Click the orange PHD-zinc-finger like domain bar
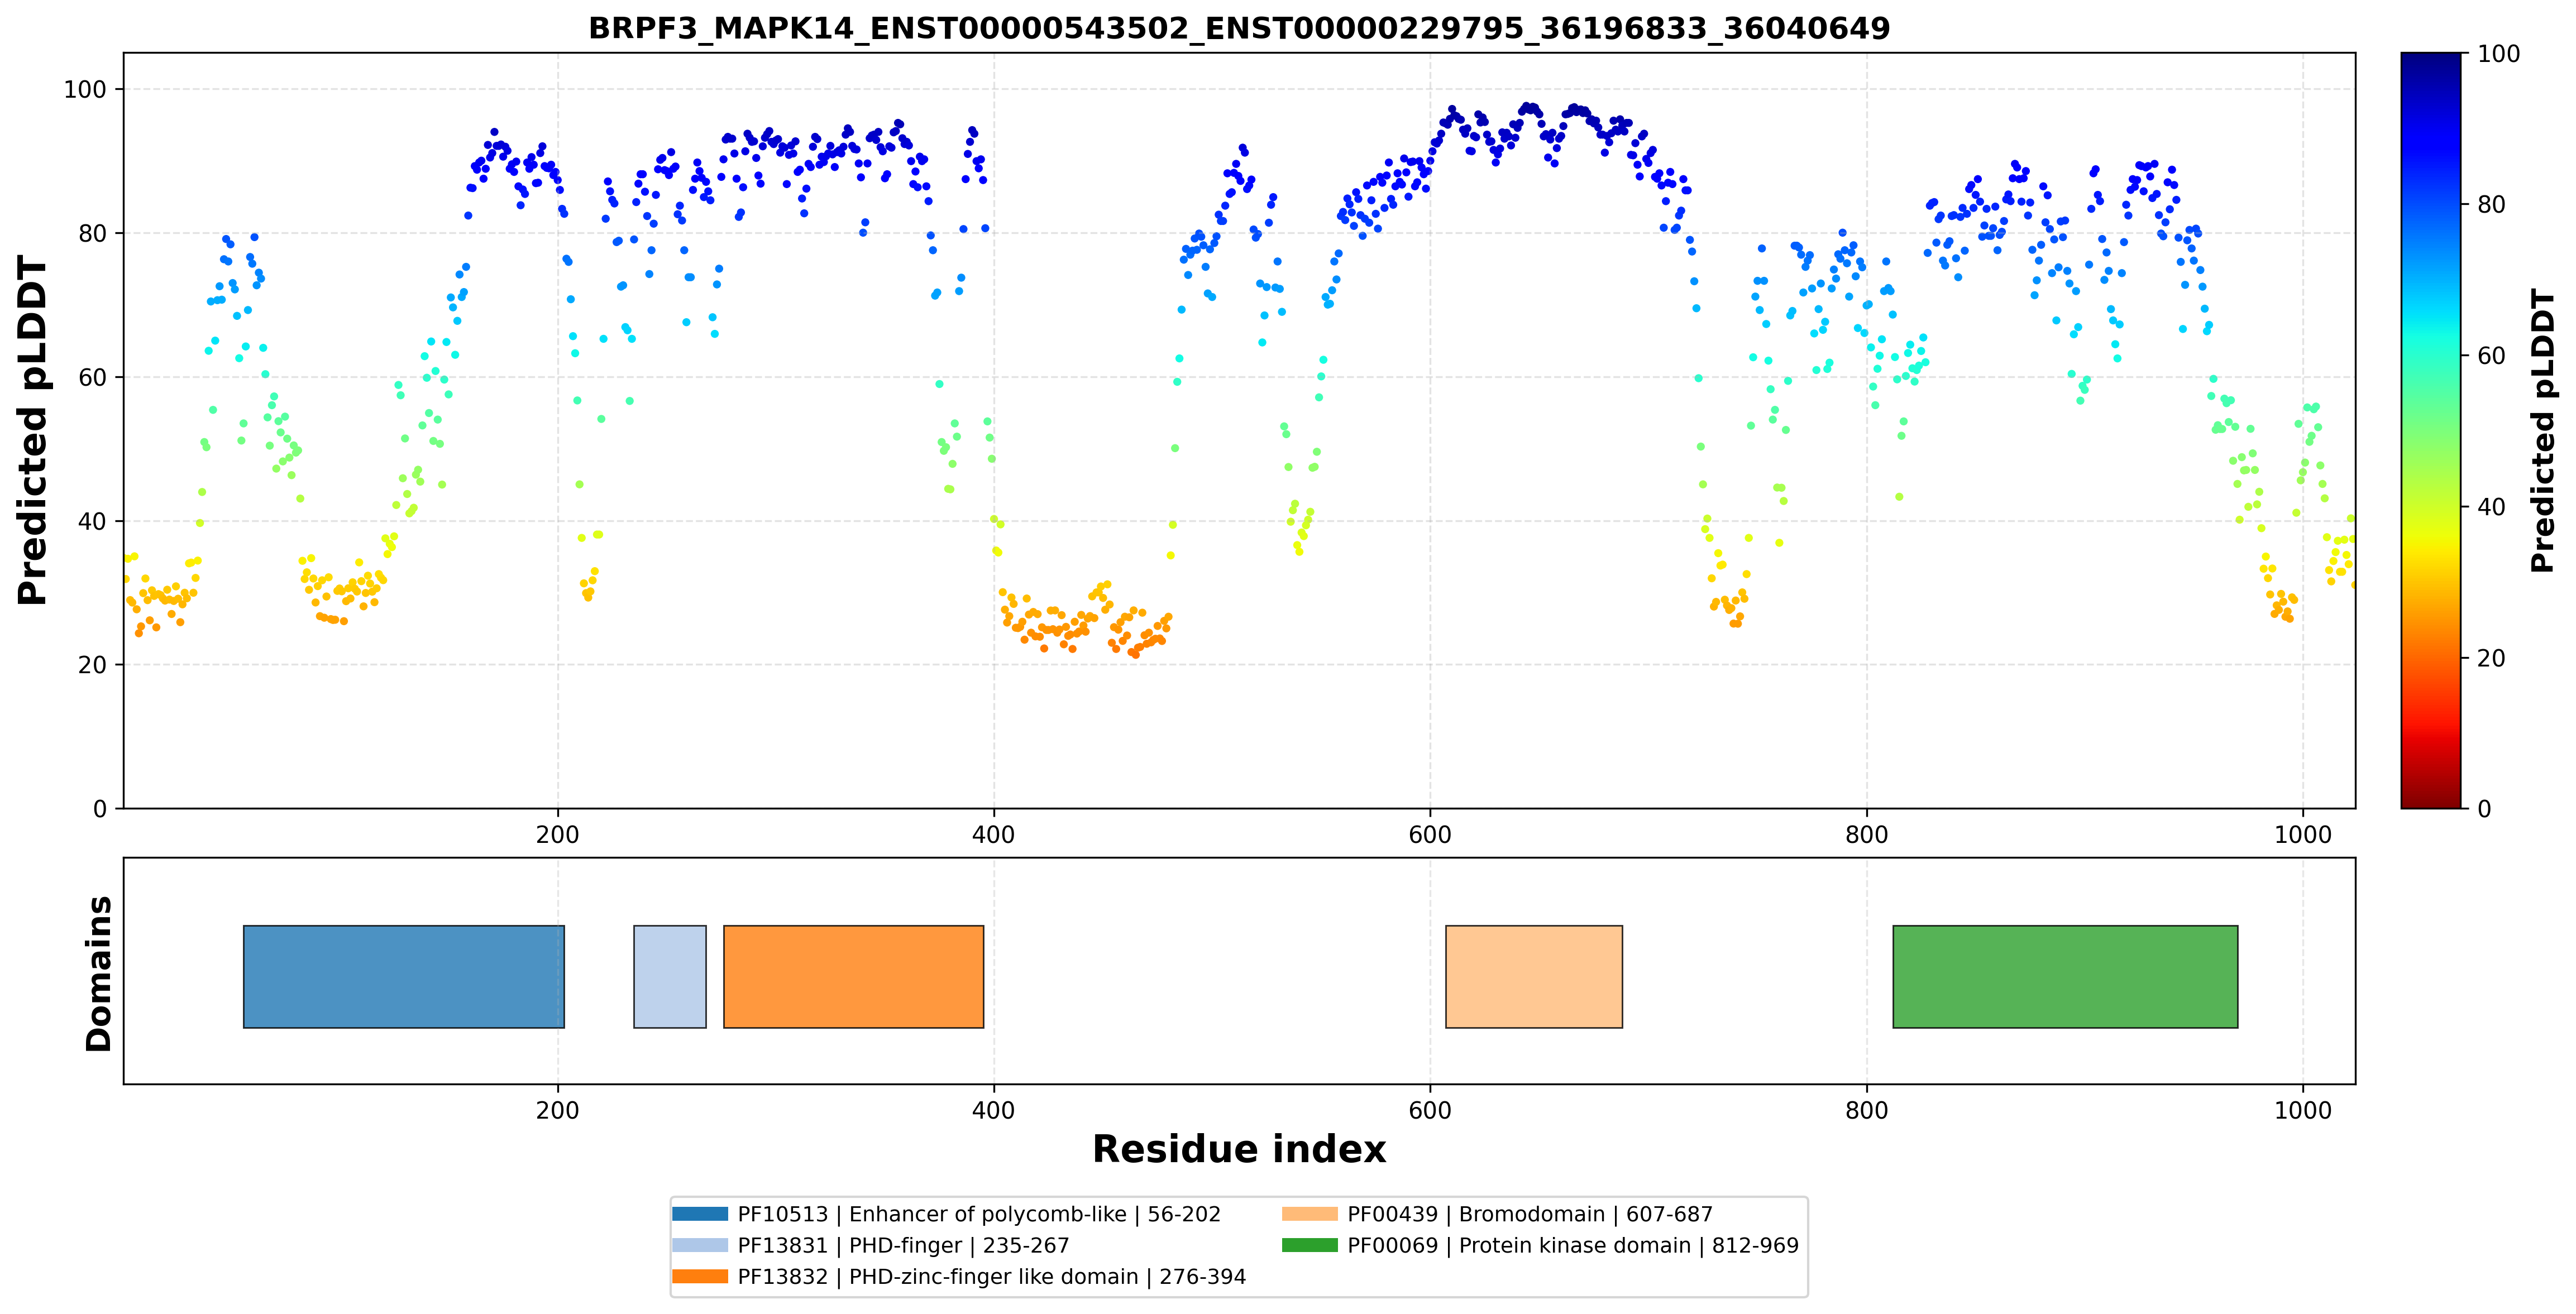Viewport: 2576px width, 1314px height. 853,976
